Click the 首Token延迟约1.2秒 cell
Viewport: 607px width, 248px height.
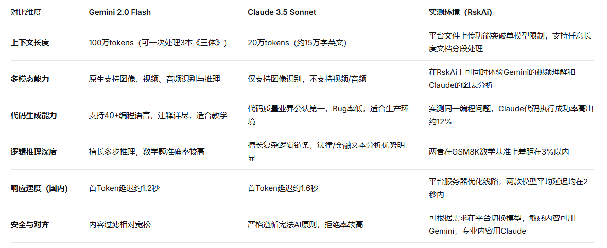[x=124, y=188]
